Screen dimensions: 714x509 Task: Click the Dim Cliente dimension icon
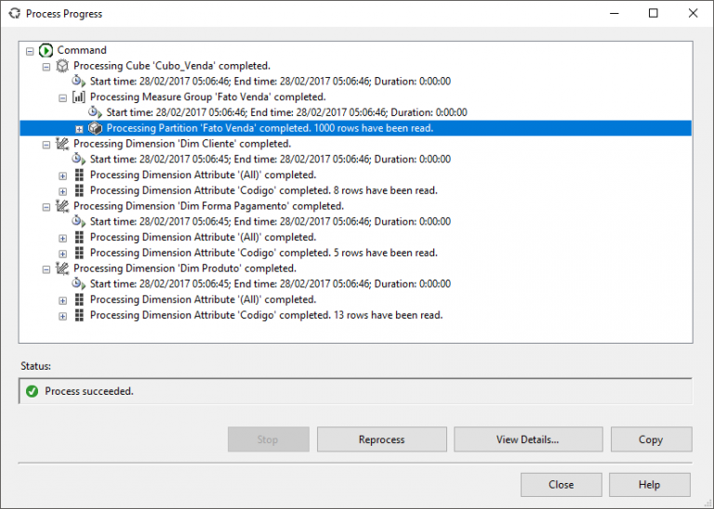62,144
